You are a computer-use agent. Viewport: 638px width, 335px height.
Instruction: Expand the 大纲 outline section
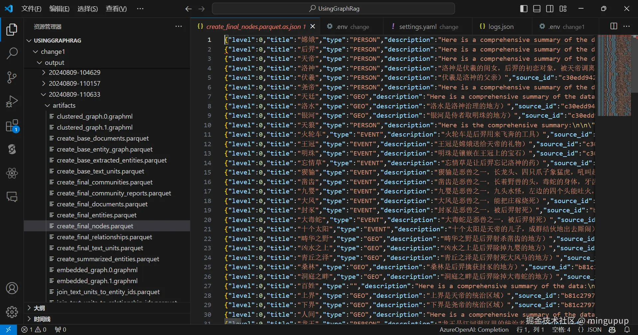point(107,308)
